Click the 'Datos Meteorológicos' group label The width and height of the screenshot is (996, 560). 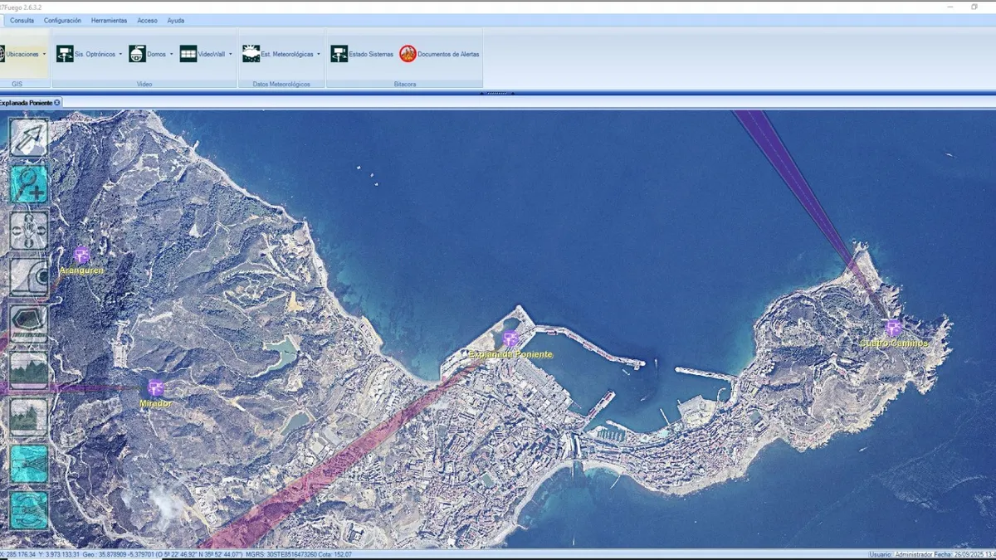point(281,84)
